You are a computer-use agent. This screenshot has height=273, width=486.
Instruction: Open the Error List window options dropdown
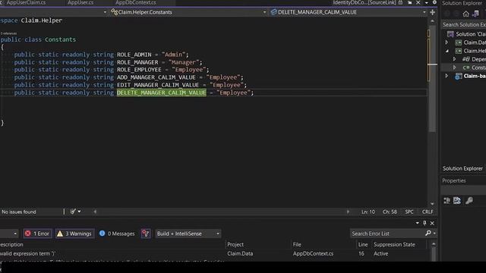(x=418, y=223)
